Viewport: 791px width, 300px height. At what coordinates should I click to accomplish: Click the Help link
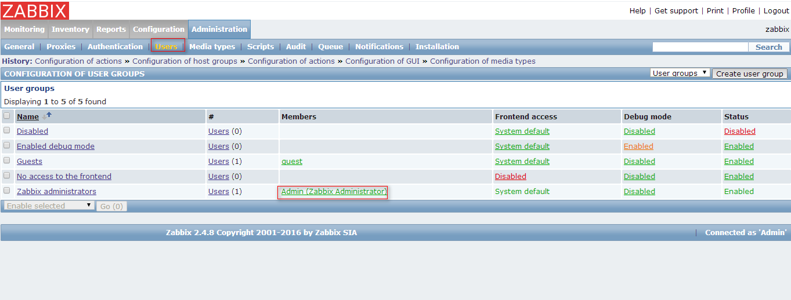point(637,11)
